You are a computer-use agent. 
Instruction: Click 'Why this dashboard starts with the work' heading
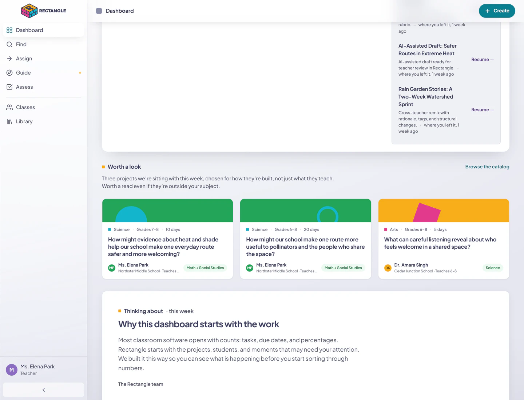[199, 324]
